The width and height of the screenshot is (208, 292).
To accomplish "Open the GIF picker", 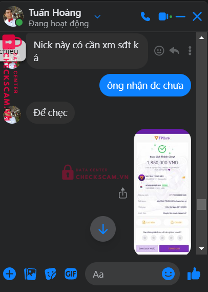I will coord(71,274).
